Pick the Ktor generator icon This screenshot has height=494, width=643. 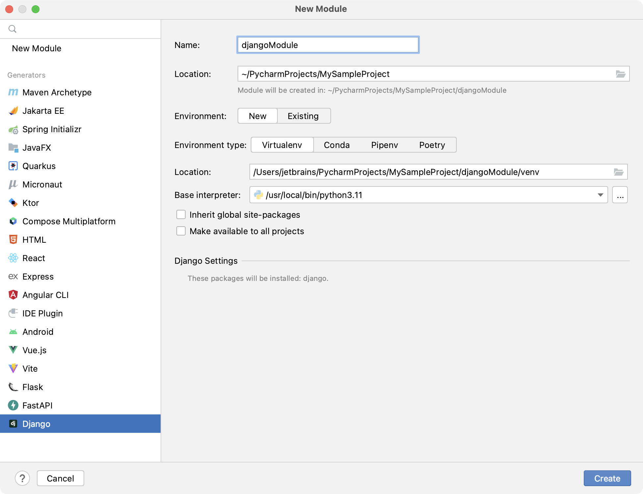[13, 203]
